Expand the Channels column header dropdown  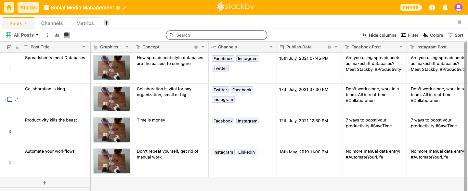[271, 47]
